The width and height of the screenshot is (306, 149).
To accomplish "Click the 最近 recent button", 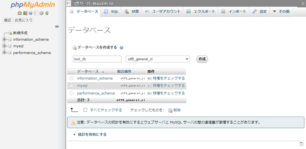I will (8, 20).
